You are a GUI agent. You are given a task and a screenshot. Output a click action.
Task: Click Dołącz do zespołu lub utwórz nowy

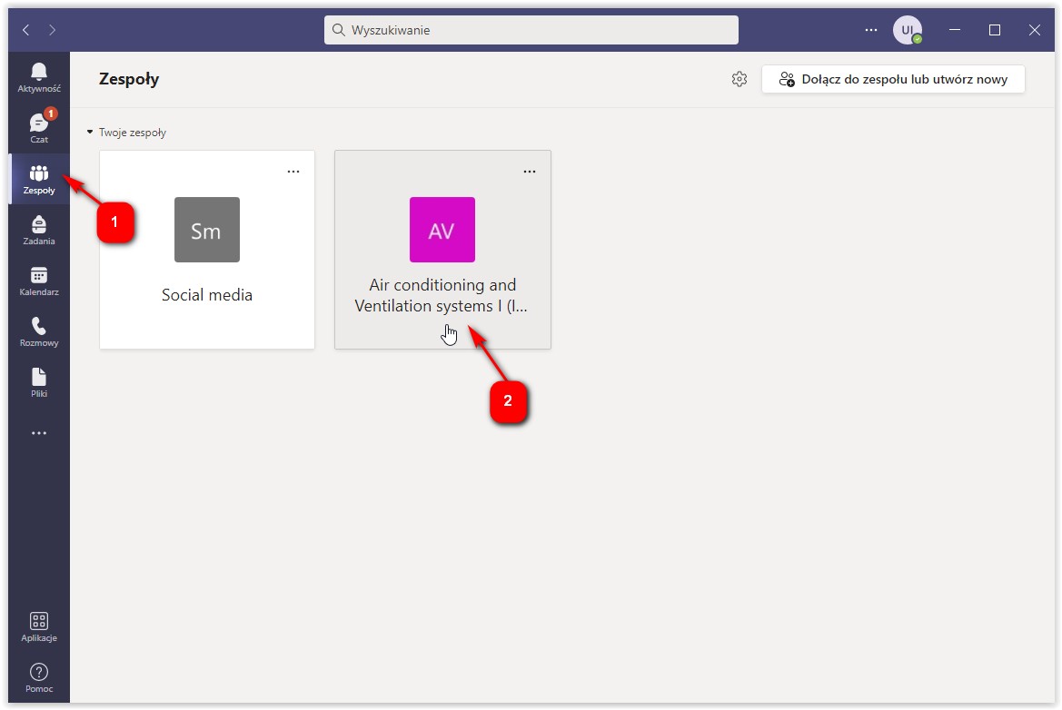(x=893, y=79)
